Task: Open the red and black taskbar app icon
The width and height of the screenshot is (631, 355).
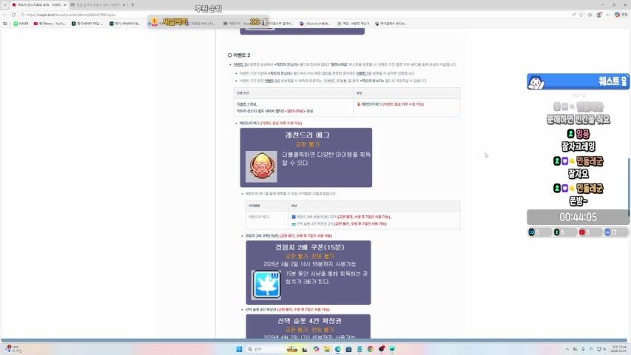Action: tap(381, 349)
